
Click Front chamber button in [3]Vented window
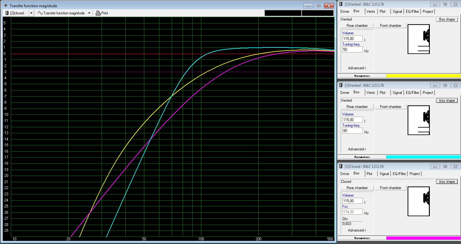[390, 107]
